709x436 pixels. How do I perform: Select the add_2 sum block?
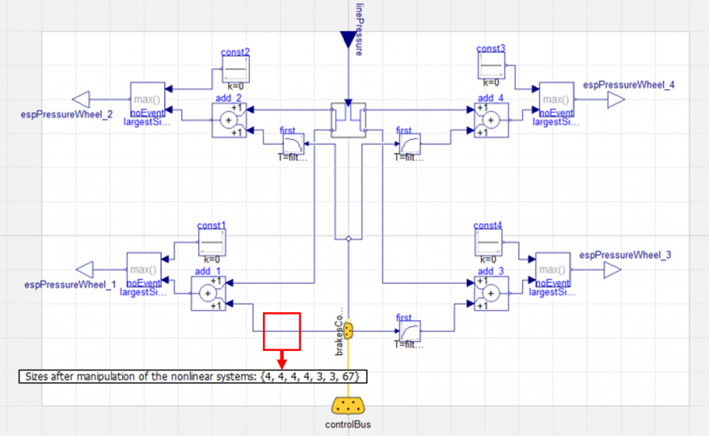(228, 120)
